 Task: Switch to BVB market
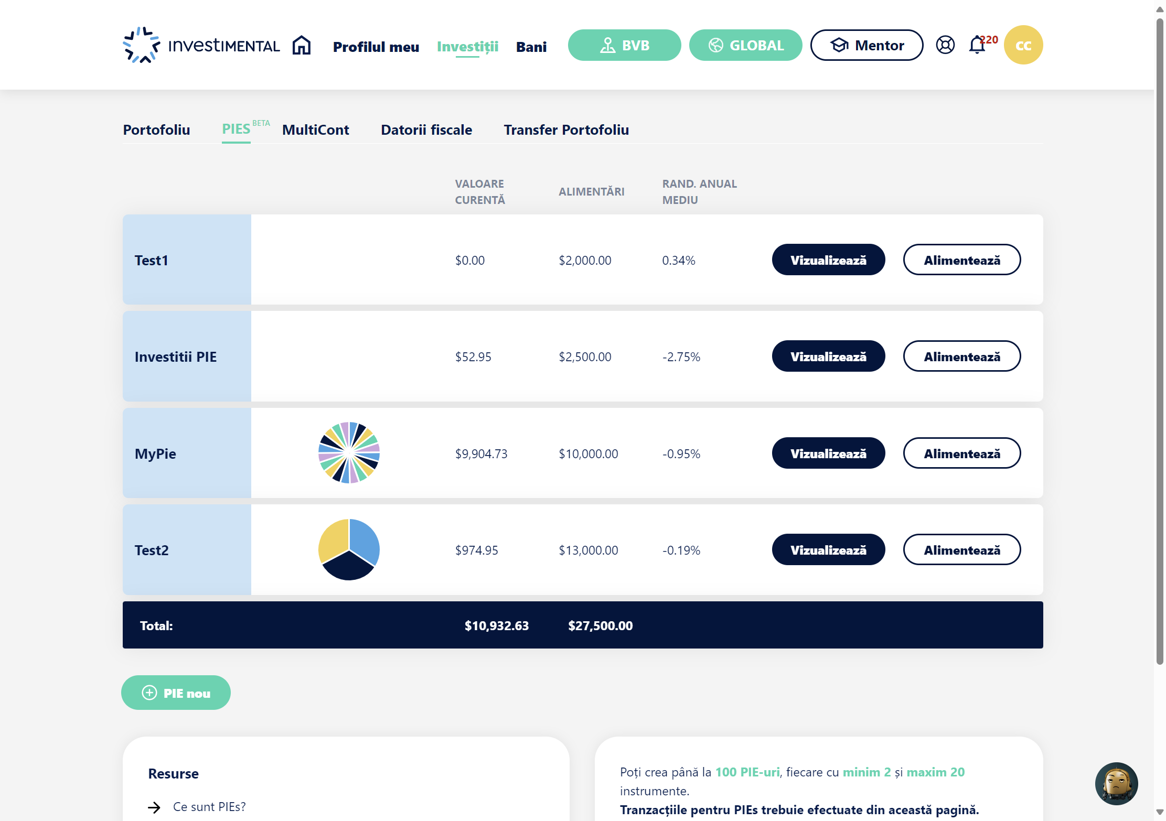[625, 45]
